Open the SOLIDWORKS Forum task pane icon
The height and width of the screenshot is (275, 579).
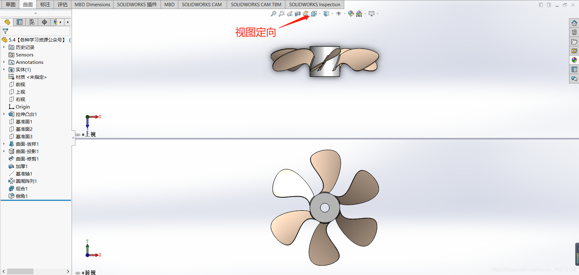coord(574,79)
